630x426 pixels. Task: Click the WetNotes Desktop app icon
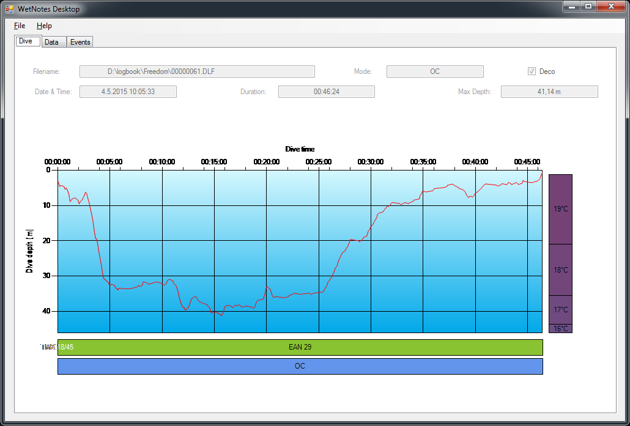[x=9, y=9]
